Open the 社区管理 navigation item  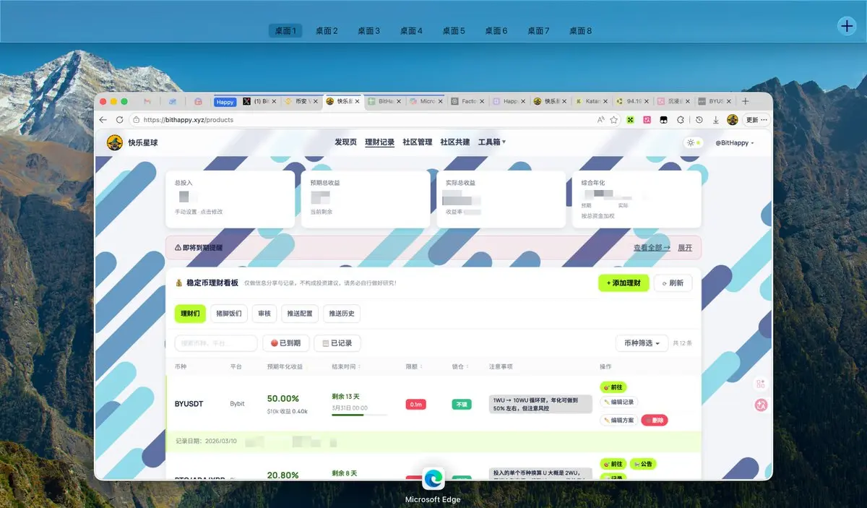[417, 142]
